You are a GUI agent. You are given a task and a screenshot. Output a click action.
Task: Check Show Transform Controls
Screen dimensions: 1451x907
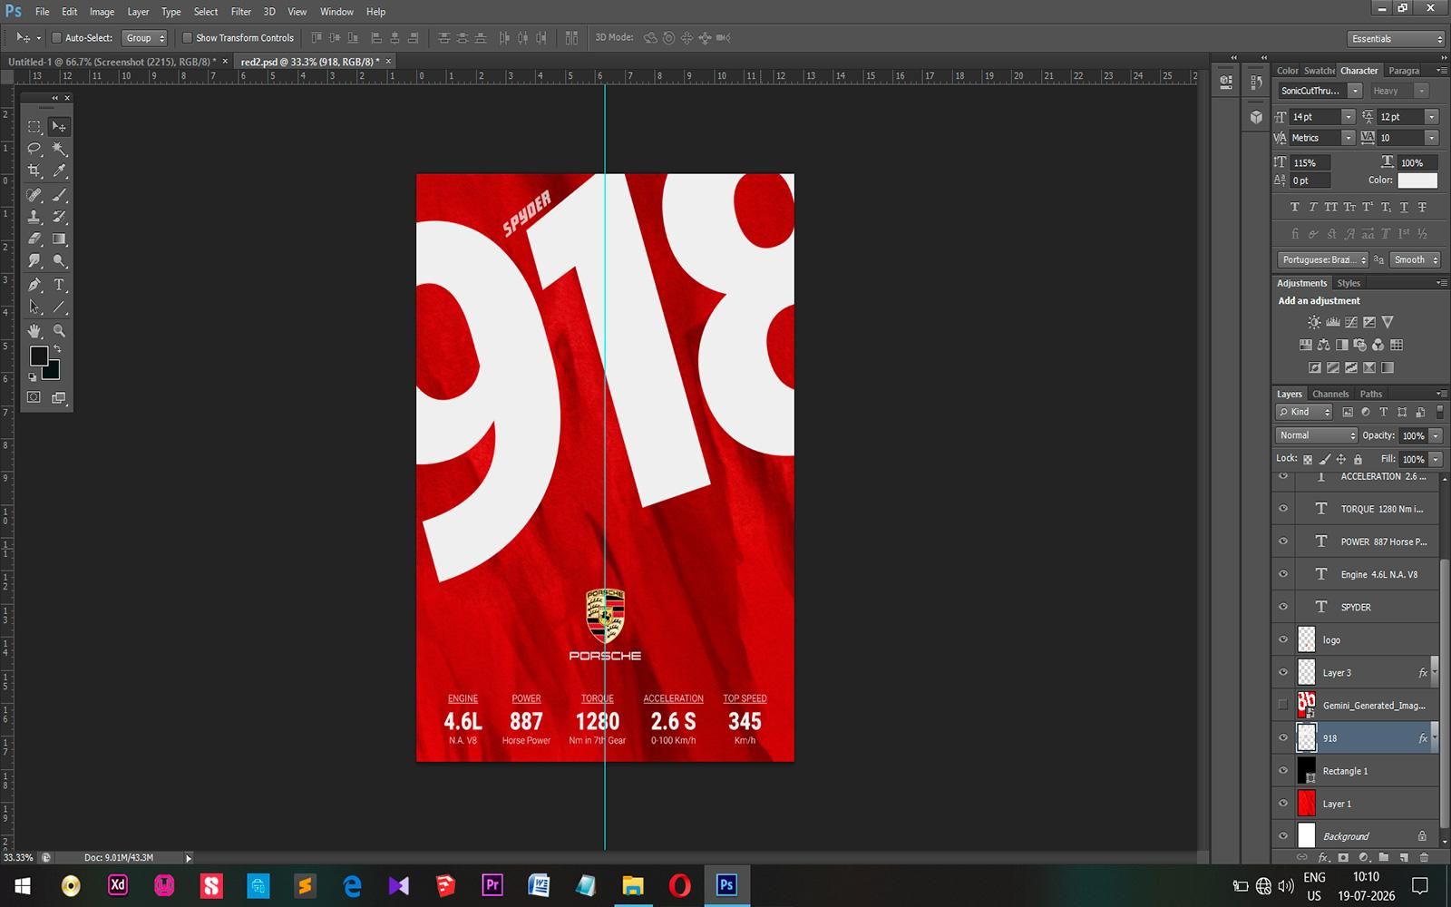click(188, 38)
